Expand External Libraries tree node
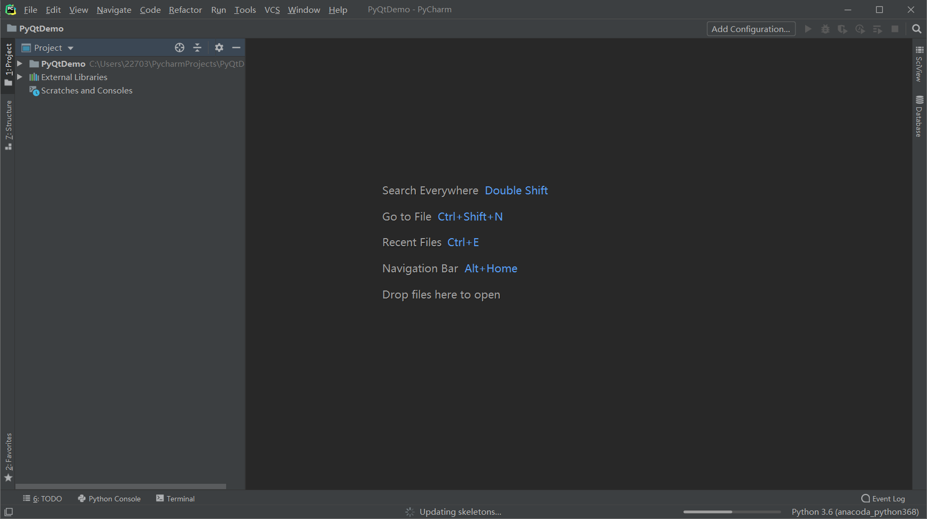 click(x=20, y=77)
